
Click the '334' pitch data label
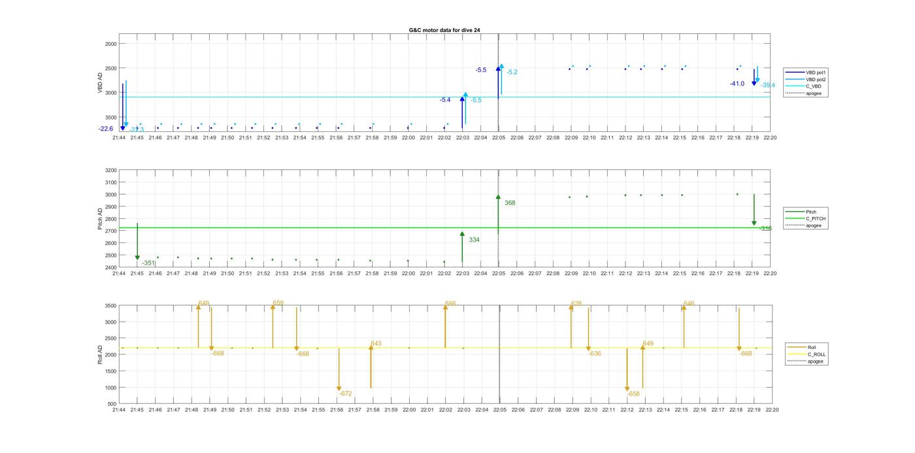474,240
